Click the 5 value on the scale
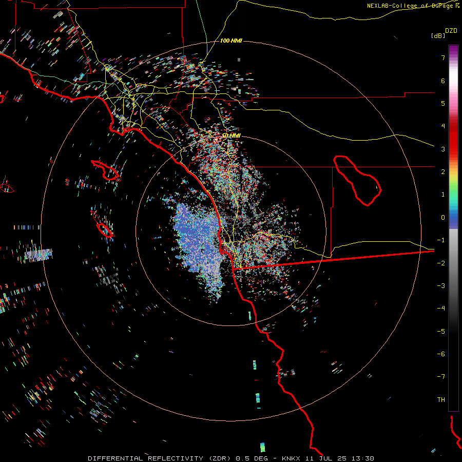The width and height of the screenshot is (462, 462). pos(443,103)
